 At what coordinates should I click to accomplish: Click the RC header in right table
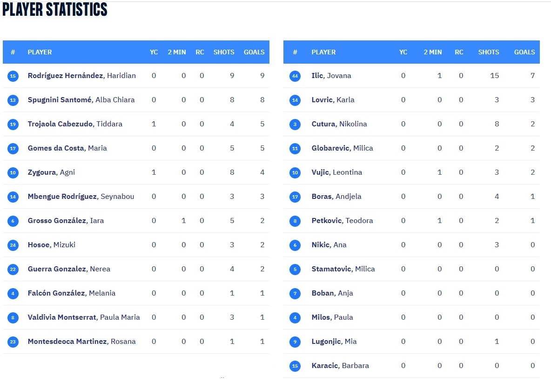point(459,52)
